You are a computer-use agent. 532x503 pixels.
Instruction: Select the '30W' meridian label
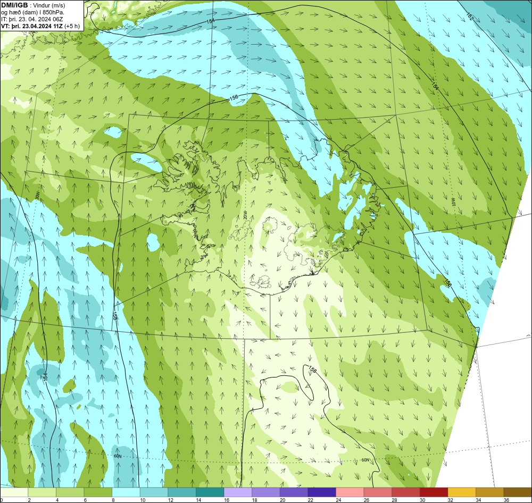37,195
